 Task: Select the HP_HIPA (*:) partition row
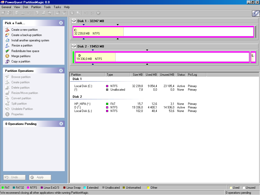tap(136, 104)
